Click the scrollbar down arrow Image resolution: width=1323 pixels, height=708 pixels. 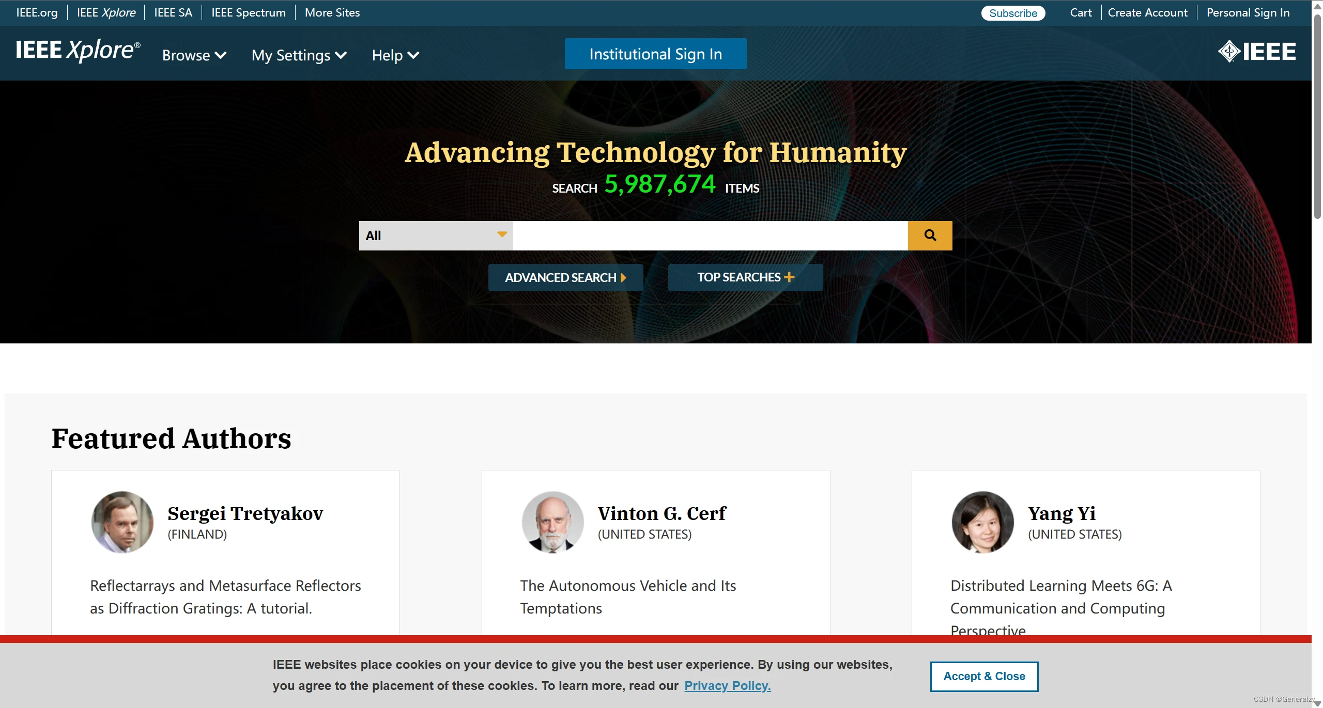point(1317,703)
